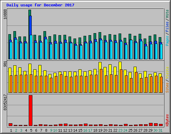Click day label 6 on the x-axis
The height and width of the screenshot is (134, 171).
36,130
